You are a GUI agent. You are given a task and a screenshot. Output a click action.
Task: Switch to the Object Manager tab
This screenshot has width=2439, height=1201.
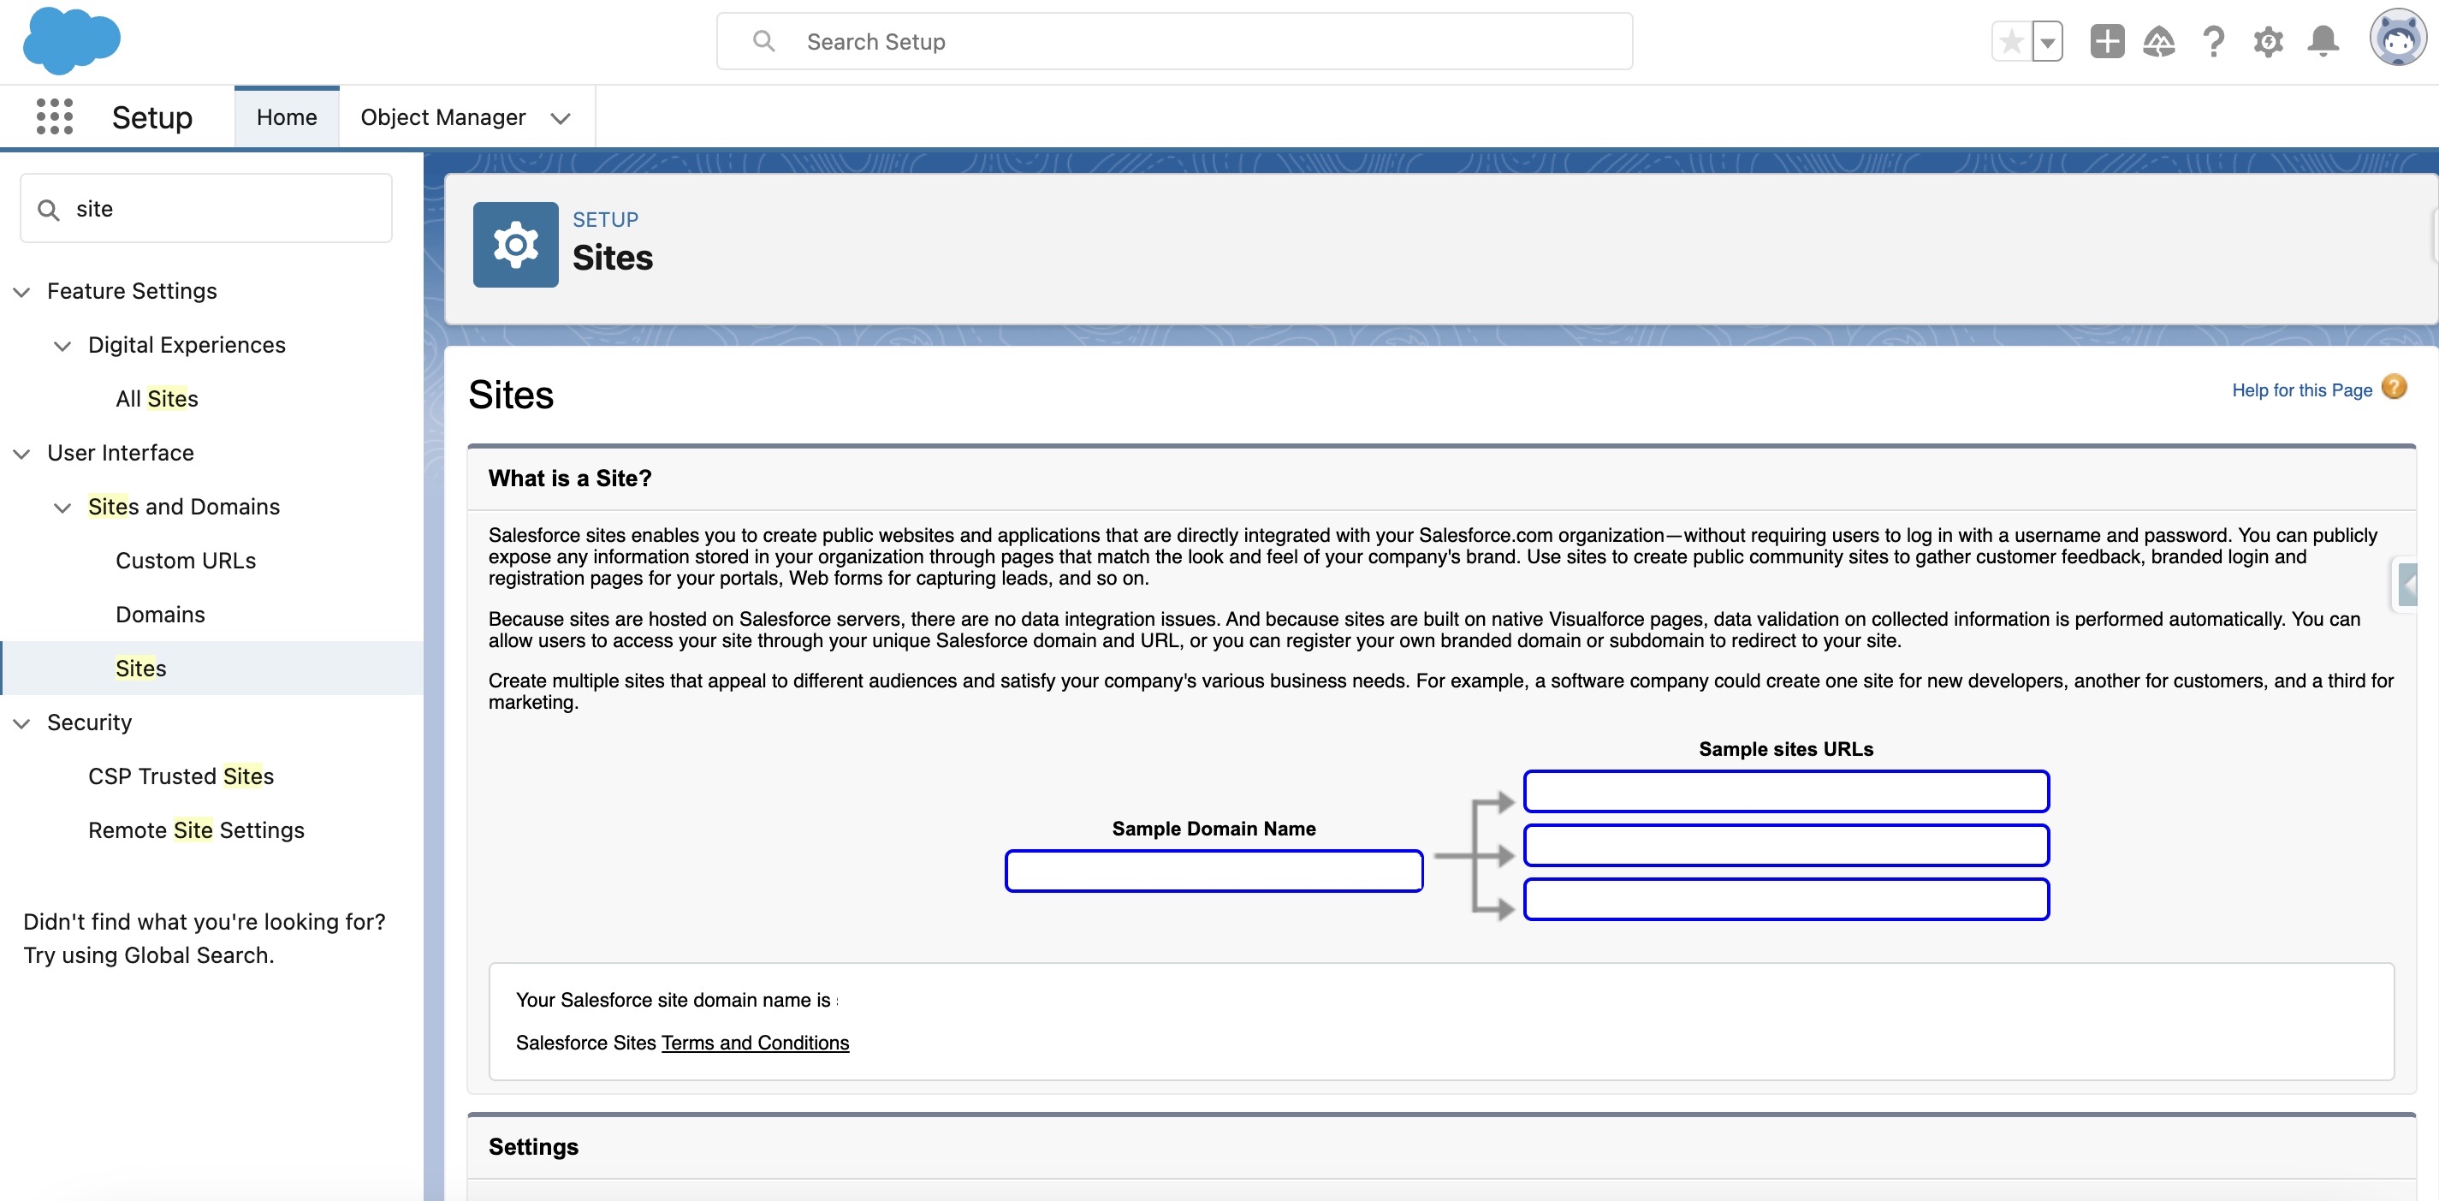pos(442,116)
